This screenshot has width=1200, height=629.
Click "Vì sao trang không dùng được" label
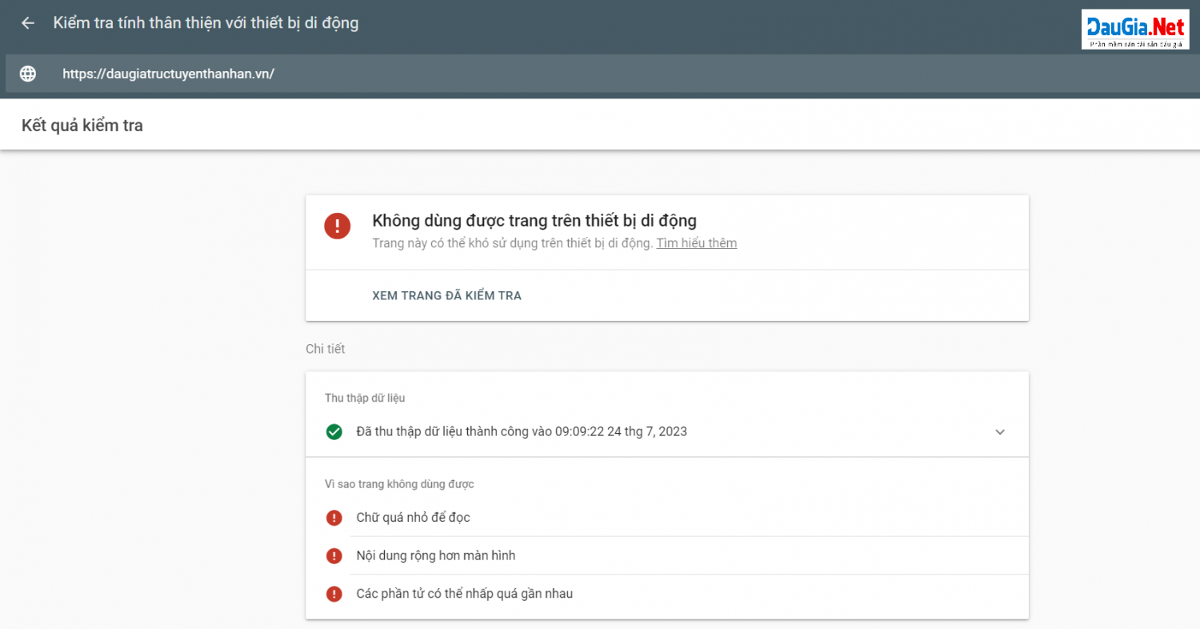point(399,484)
